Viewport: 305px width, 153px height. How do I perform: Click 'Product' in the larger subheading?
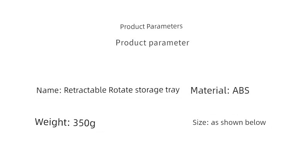(132, 43)
